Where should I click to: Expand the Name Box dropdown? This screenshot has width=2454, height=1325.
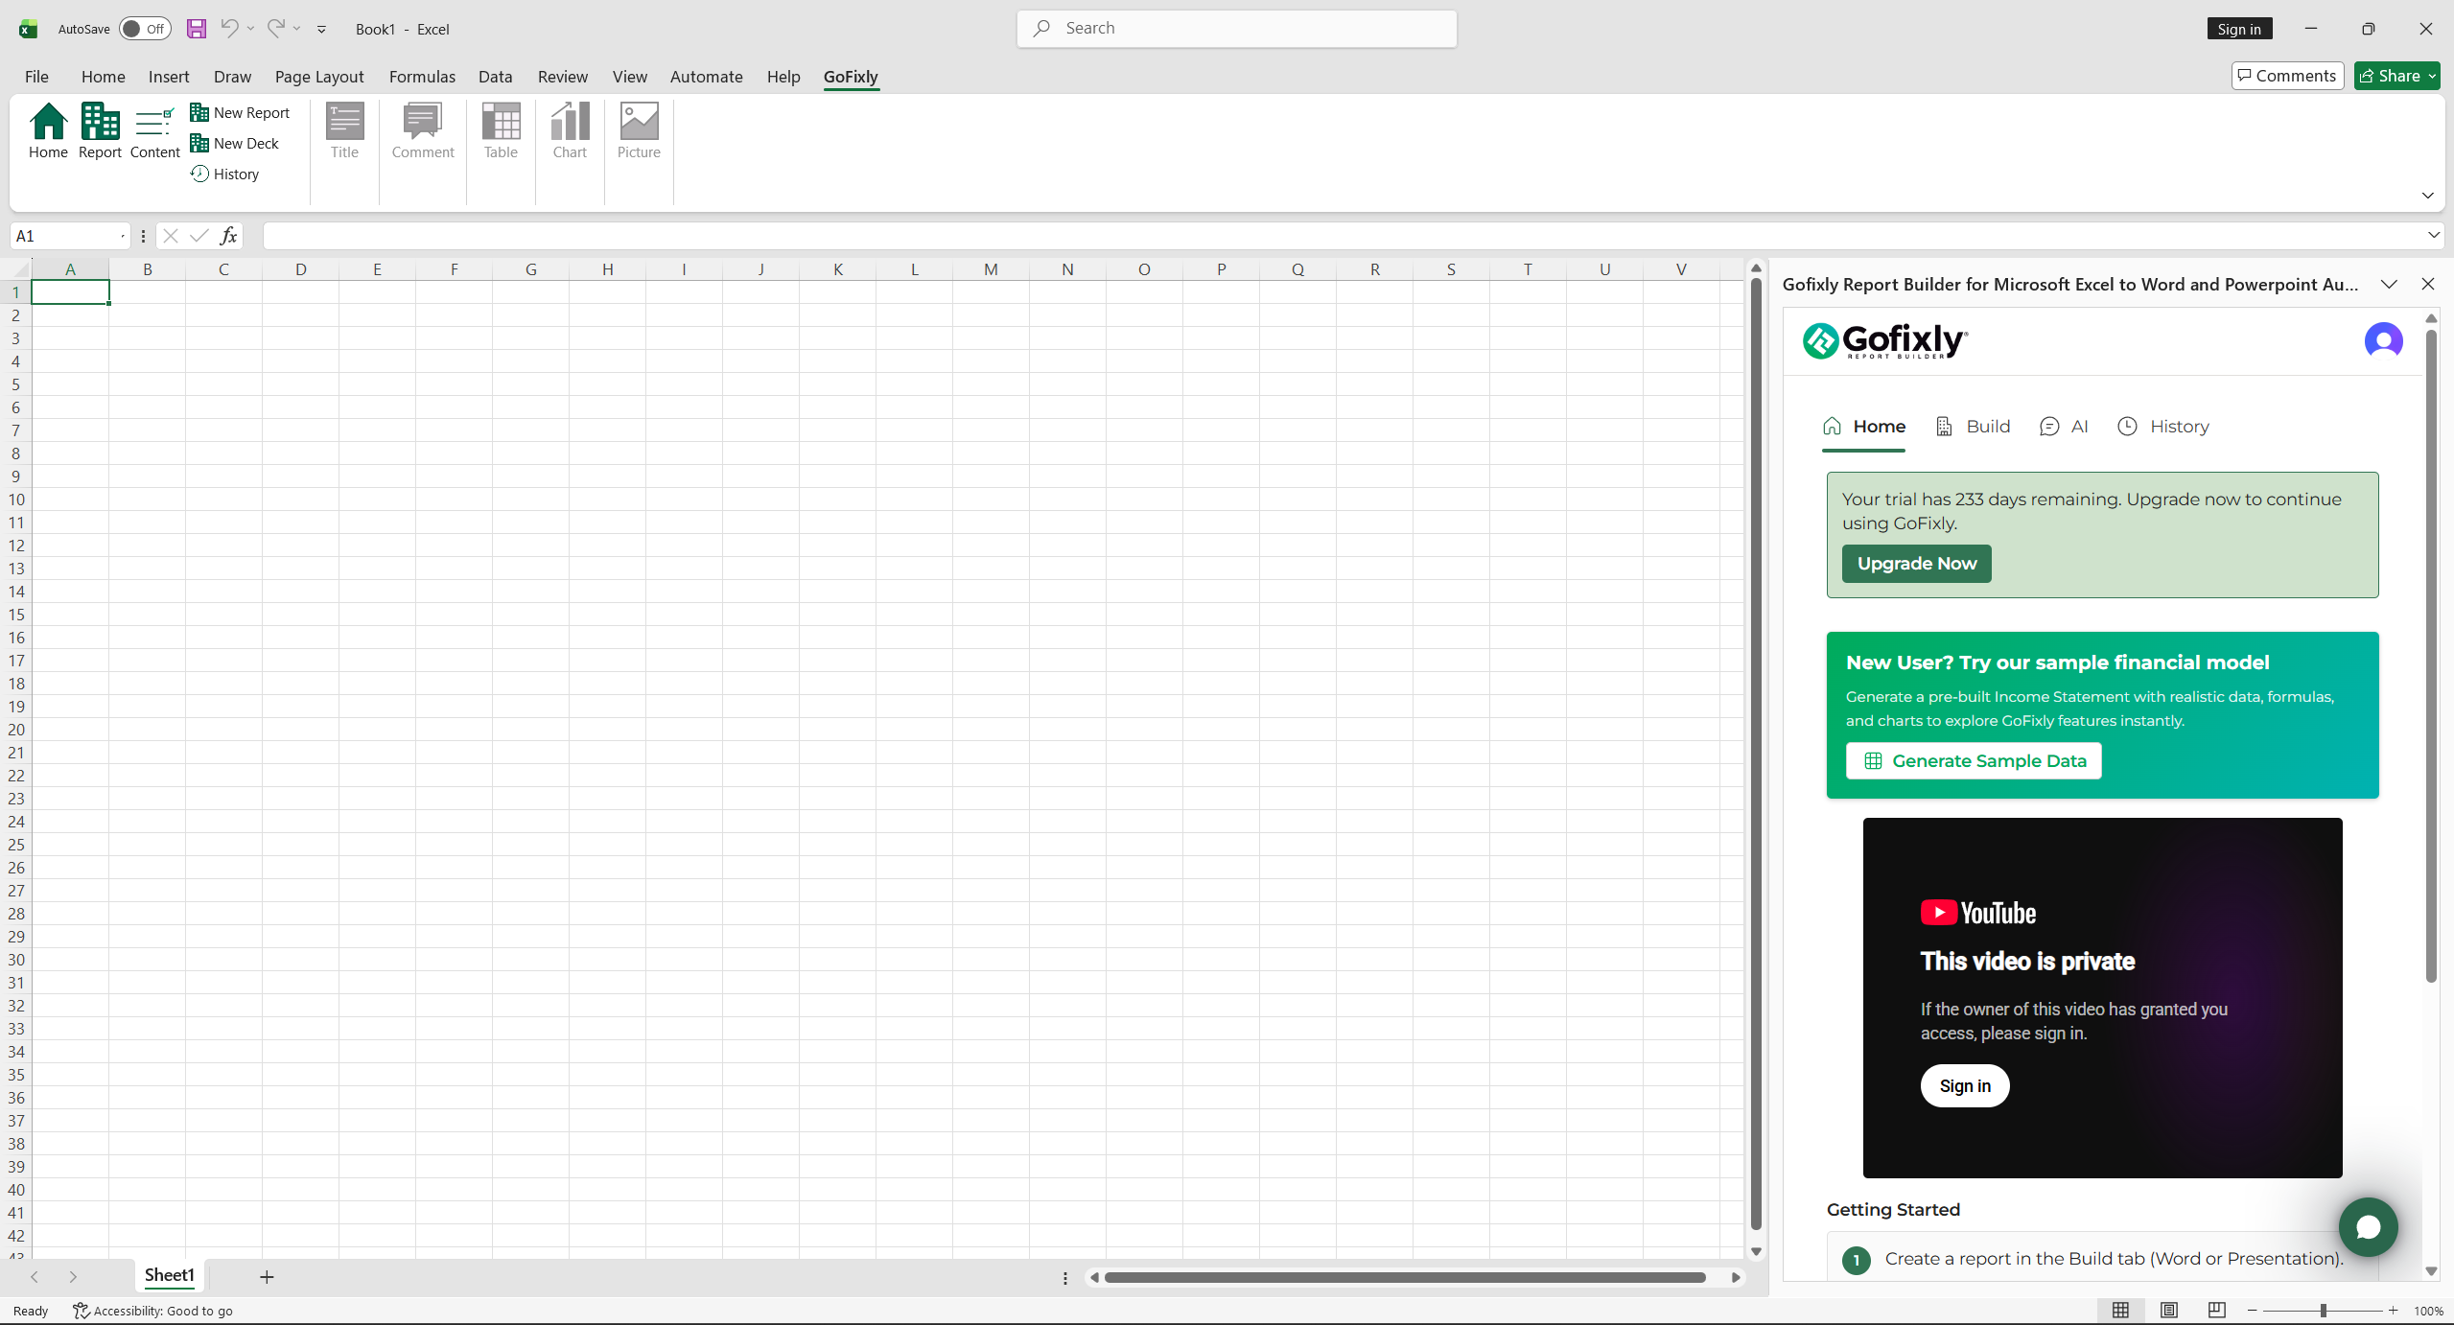123,236
